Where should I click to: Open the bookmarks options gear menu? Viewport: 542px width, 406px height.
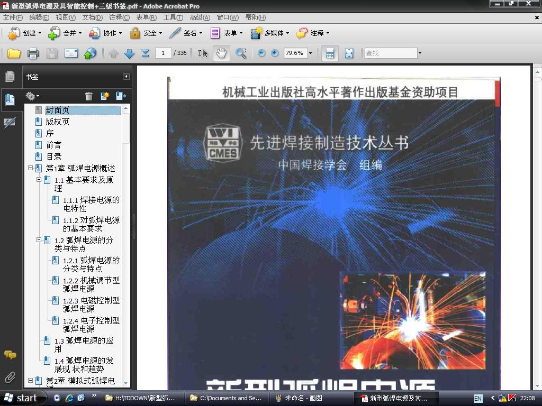tap(32, 96)
